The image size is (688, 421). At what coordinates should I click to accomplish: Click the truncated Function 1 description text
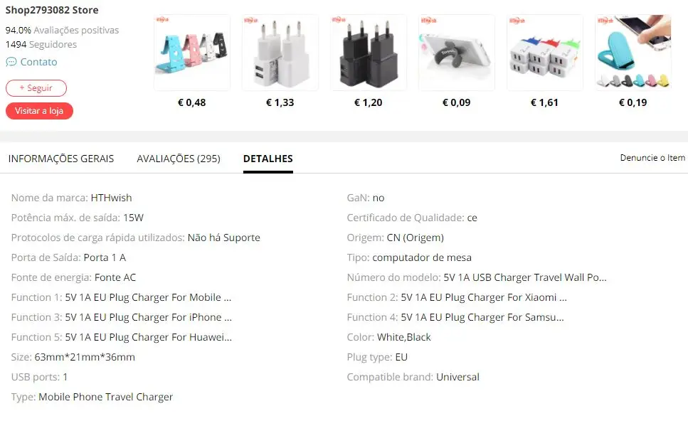pyautogui.click(x=148, y=297)
